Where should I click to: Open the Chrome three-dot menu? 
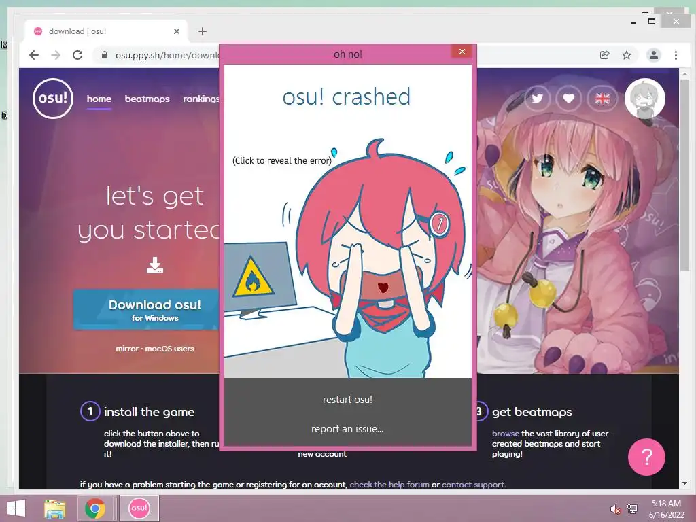click(676, 55)
